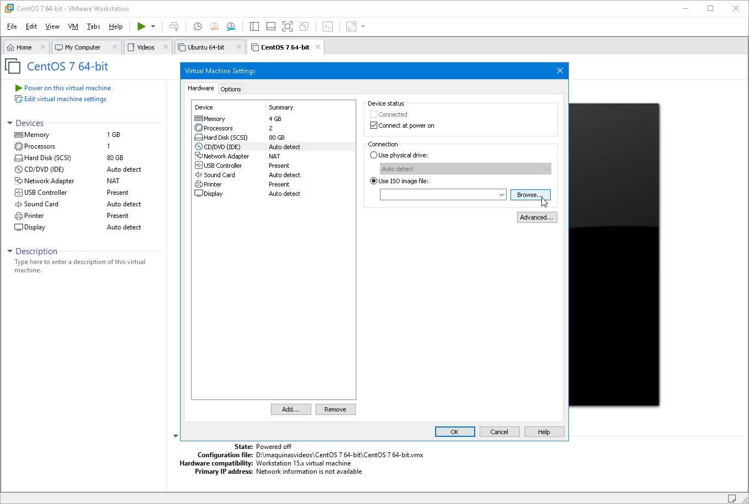Open the power options dropdown arrow
Image resolution: width=749 pixels, height=504 pixels.
coord(153,26)
